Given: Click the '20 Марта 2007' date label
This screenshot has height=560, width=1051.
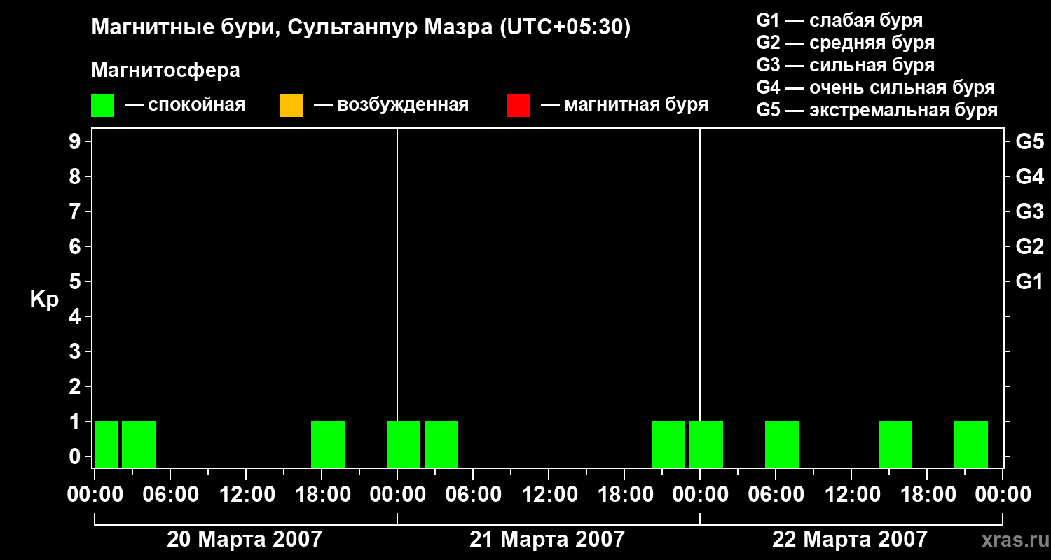Looking at the screenshot, I should (245, 539).
